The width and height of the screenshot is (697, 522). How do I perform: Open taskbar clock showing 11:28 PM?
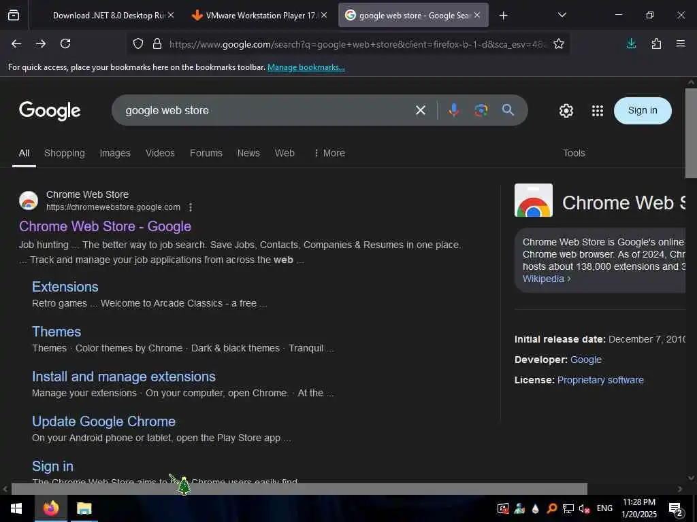[x=638, y=508]
